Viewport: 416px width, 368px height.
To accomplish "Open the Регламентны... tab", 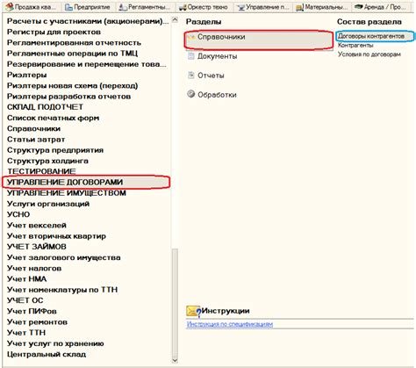I will coord(145,7).
